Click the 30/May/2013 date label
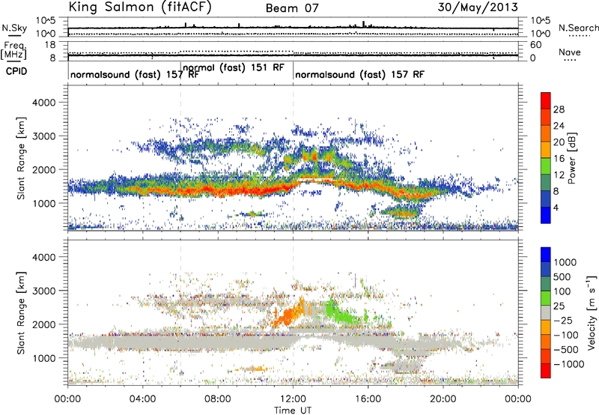The height and width of the screenshot is (415, 599). (x=478, y=7)
